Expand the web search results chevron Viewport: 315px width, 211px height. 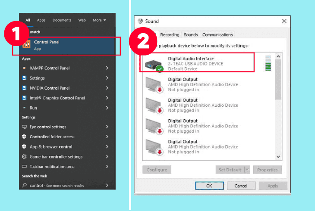[107, 185]
